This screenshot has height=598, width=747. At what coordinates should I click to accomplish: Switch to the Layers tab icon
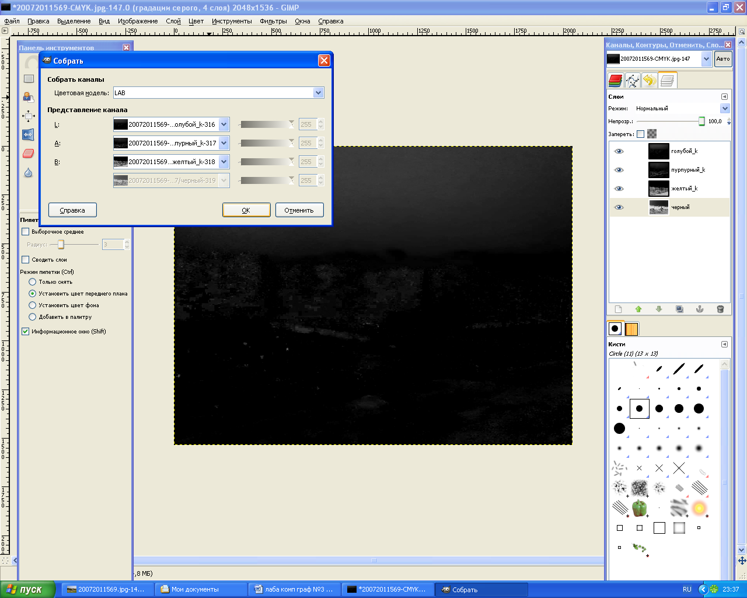coord(667,80)
